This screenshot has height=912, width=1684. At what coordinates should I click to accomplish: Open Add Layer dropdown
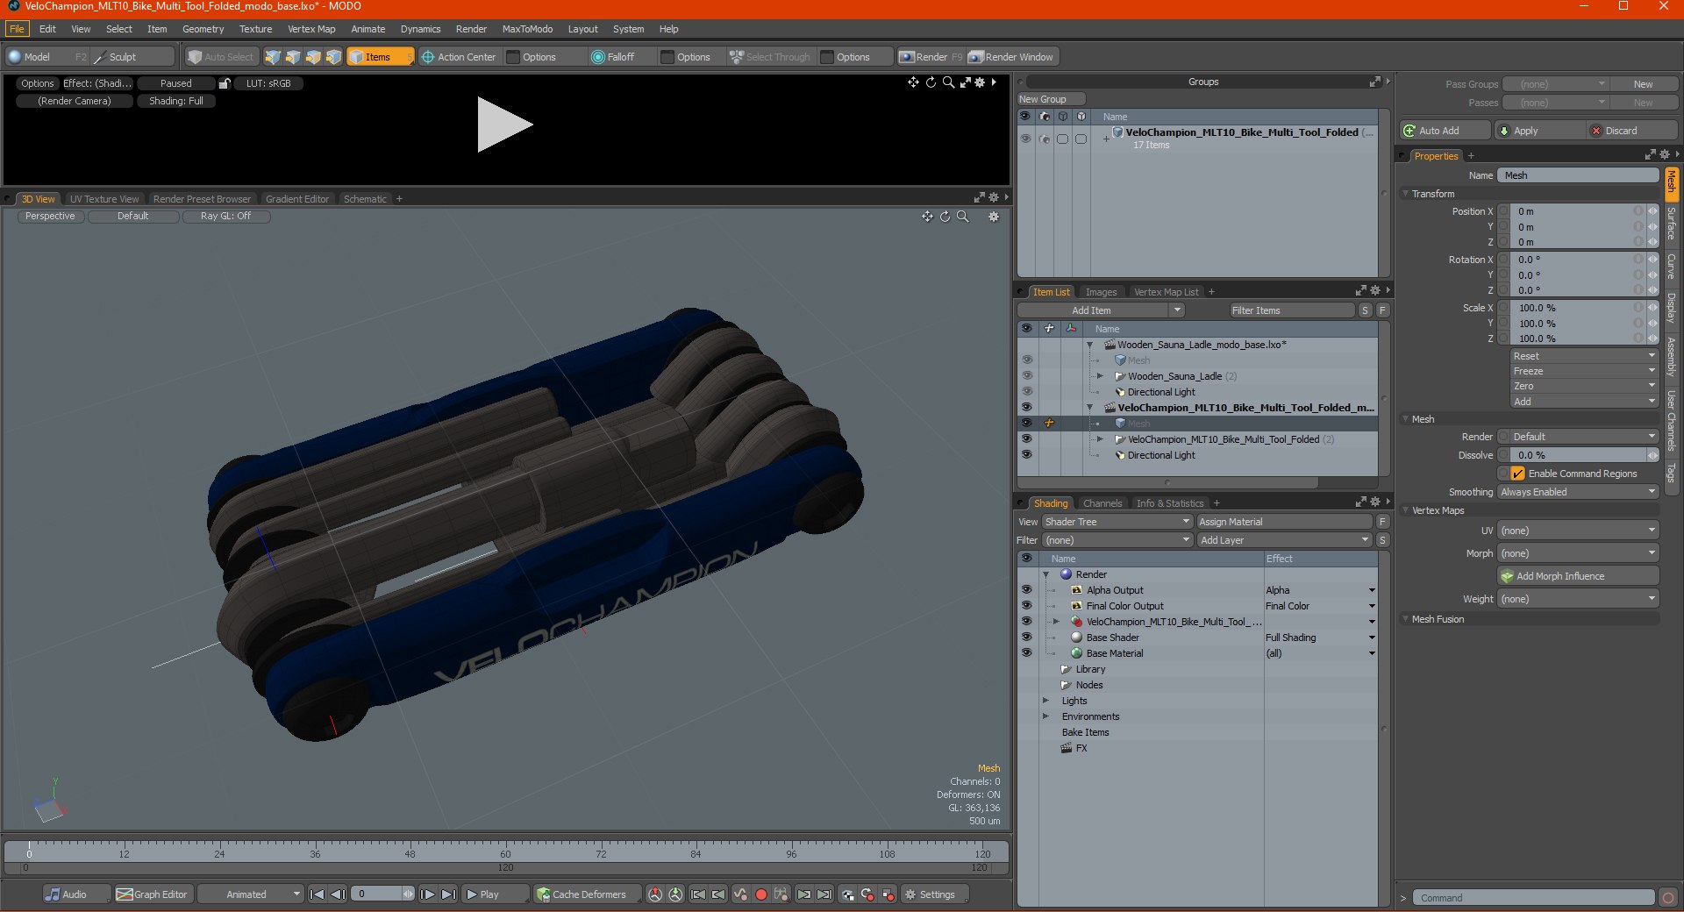tap(1284, 540)
